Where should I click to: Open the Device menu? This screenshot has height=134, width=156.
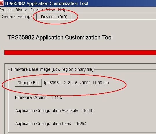(x=36, y=10)
